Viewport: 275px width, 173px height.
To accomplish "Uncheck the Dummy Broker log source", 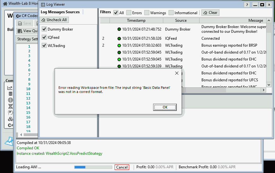I will (x=44, y=29).
